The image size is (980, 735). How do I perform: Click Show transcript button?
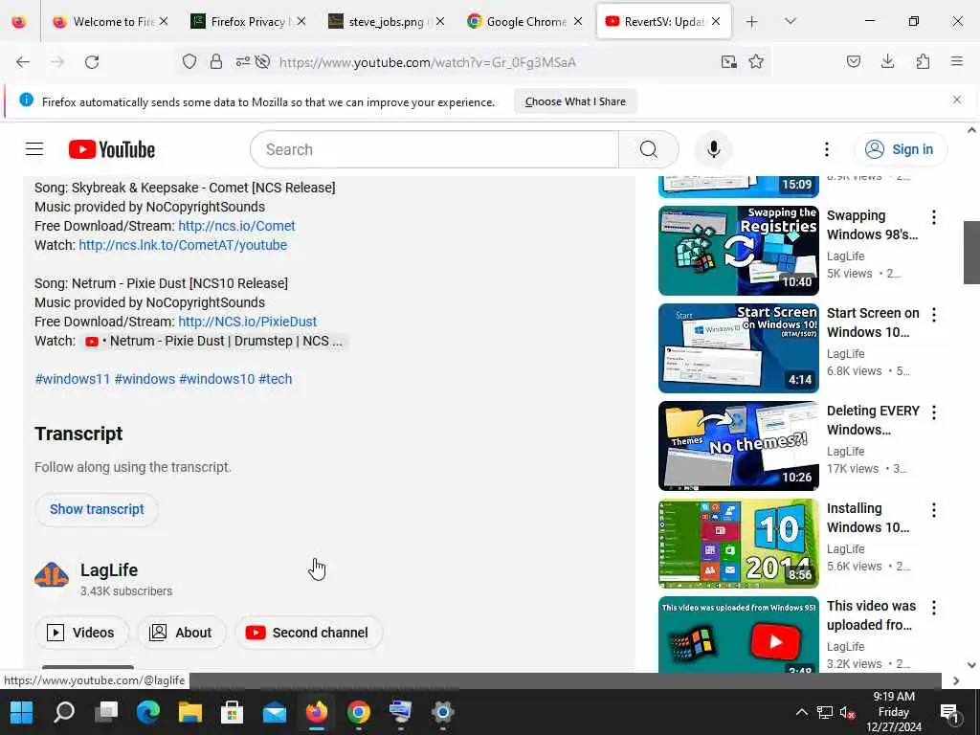(97, 509)
